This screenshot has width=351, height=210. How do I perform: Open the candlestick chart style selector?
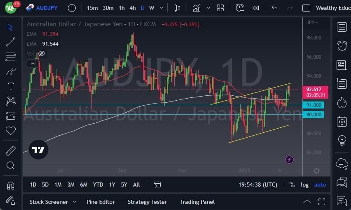pyautogui.click(x=177, y=8)
